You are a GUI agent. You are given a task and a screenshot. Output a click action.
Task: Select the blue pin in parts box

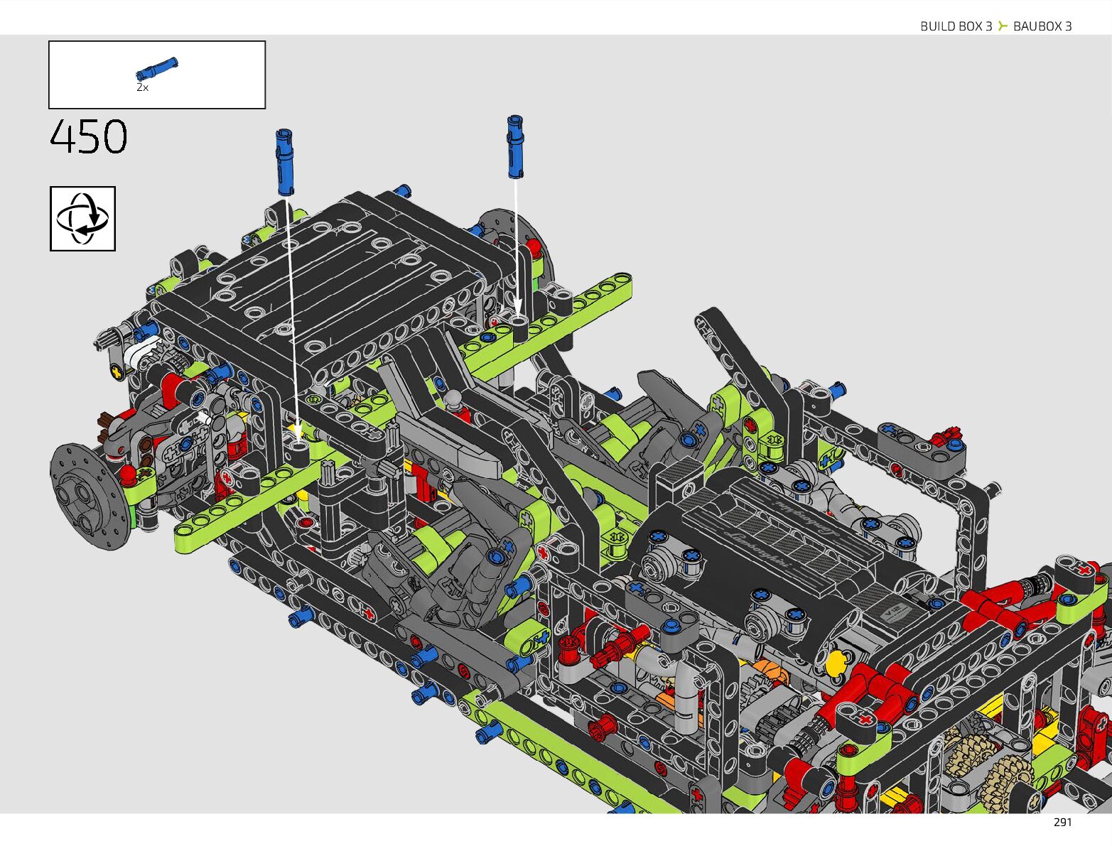[x=157, y=68]
